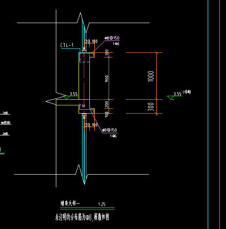
Task: Select the 3.55 elevation beside the slab
Action: pos(74,94)
